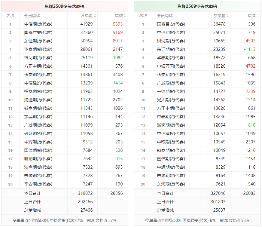Click long 总量增减 value 27406
262x227 pixels.
tap(87, 210)
